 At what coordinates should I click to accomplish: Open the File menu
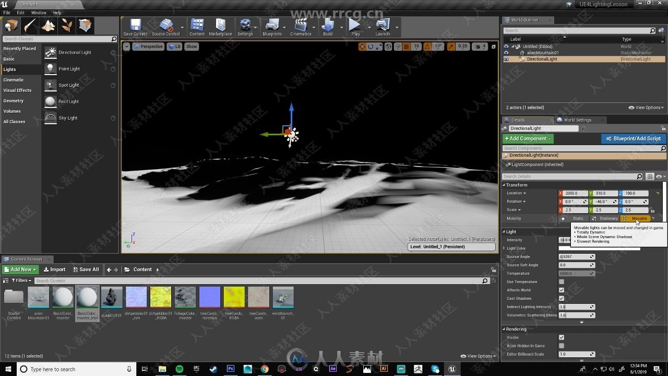[7, 13]
